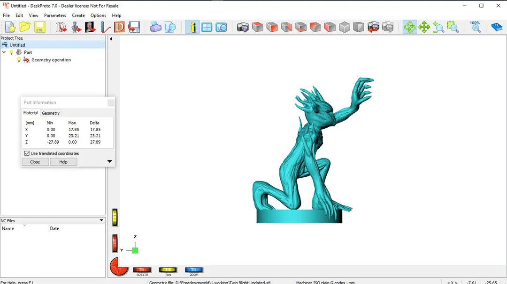The image size is (507, 284).
Task: Sort NC files by Date column header
Action: [x=77, y=228]
